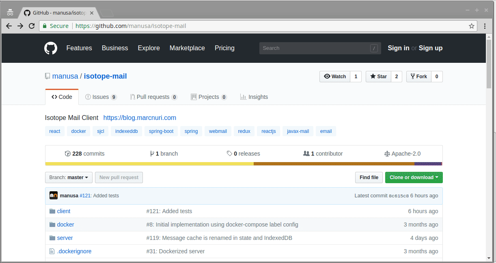Open the isotope-mail repository title link
The height and width of the screenshot is (263, 496).
click(106, 76)
